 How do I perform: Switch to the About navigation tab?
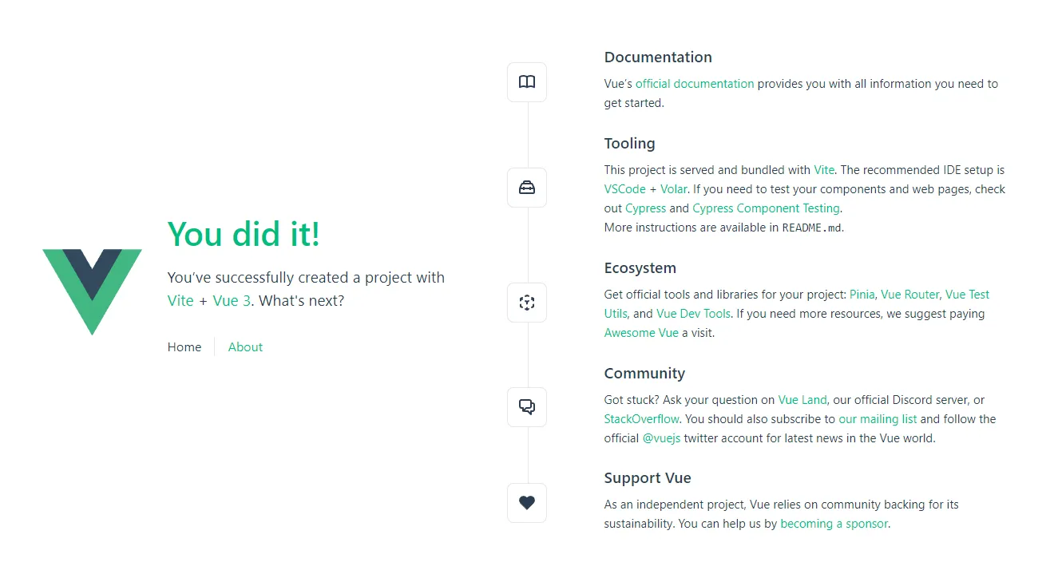[245, 347]
